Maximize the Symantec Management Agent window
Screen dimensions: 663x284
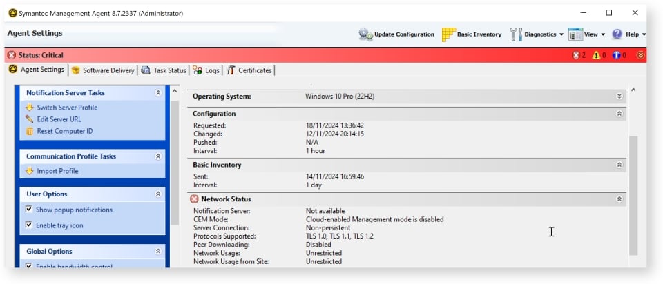609,12
